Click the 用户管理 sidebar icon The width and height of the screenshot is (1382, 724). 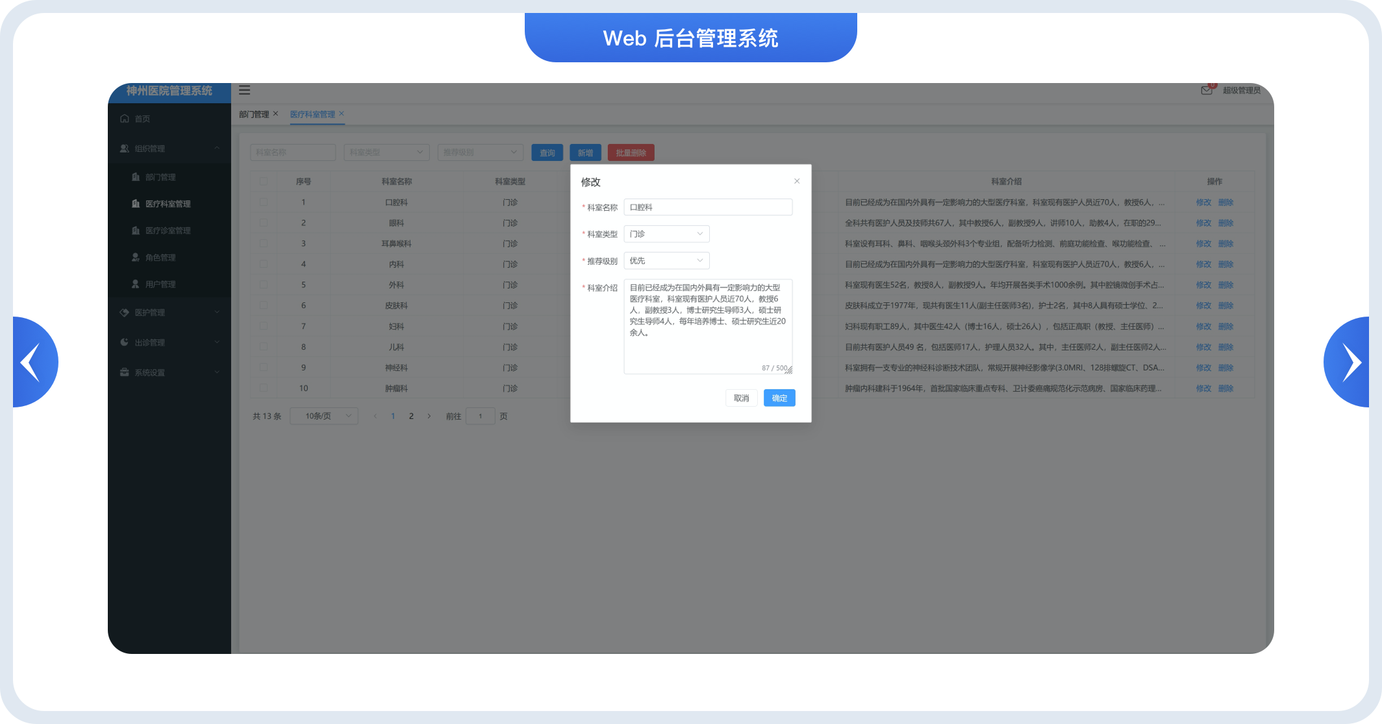point(135,284)
